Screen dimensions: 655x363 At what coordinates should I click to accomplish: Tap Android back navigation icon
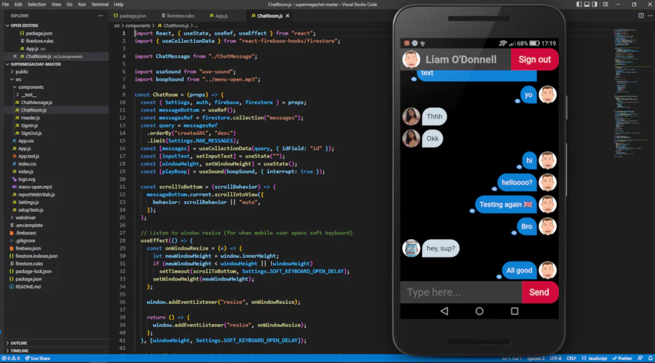click(444, 311)
